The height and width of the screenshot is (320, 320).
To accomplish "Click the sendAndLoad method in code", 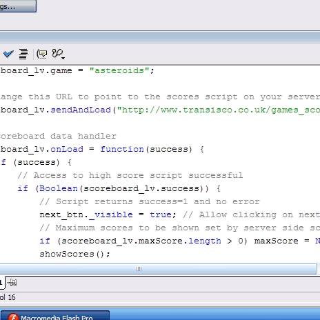I will coord(81,110).
